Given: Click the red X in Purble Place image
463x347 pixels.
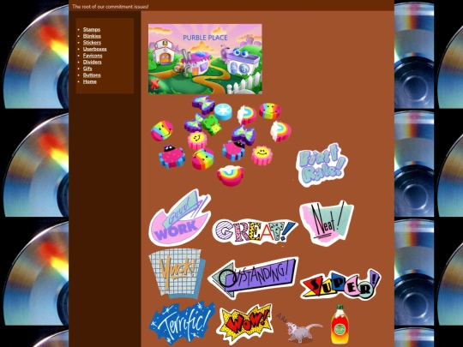Looking at the screenshot, I should [154, 85].
